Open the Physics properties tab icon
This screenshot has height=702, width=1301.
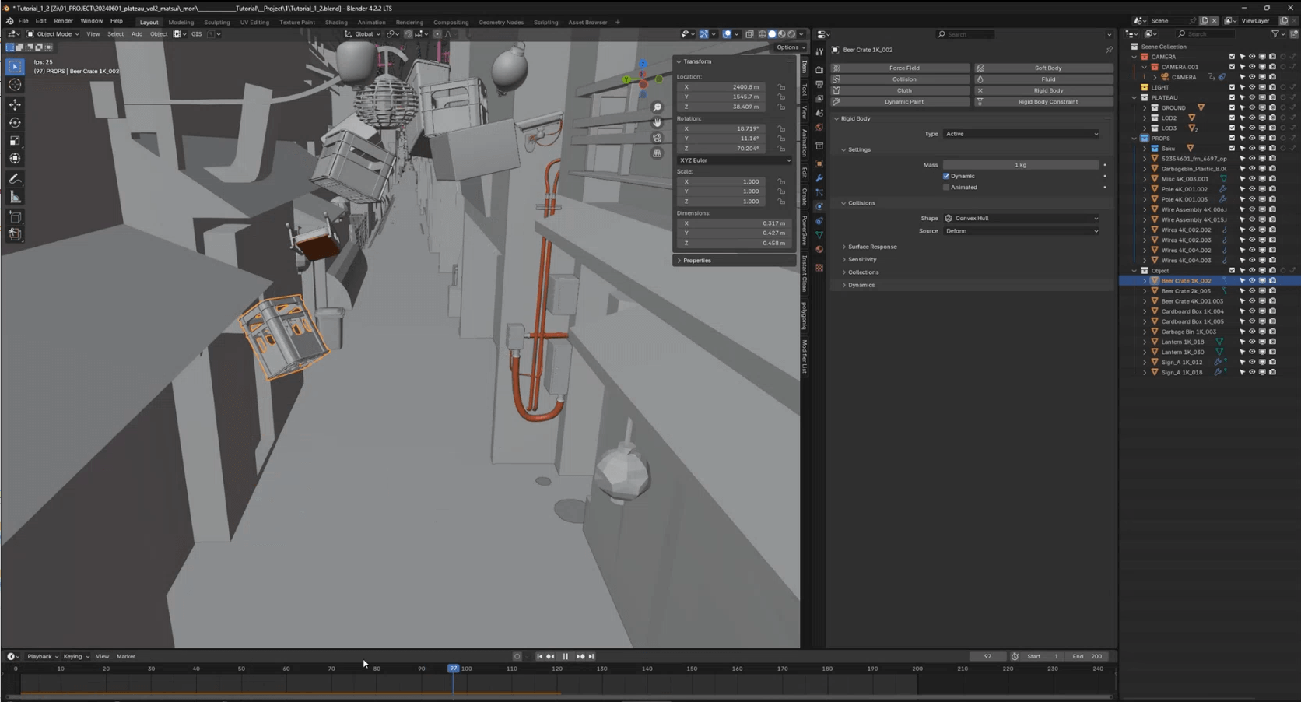pyautogui.click(x=819, y=207)
